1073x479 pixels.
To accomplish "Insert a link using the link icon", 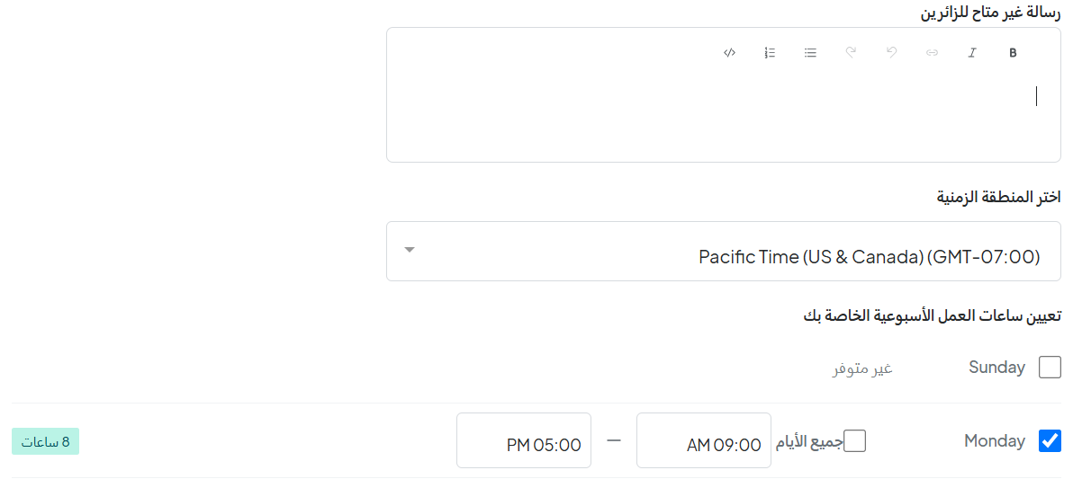I will tap(932, 53).
